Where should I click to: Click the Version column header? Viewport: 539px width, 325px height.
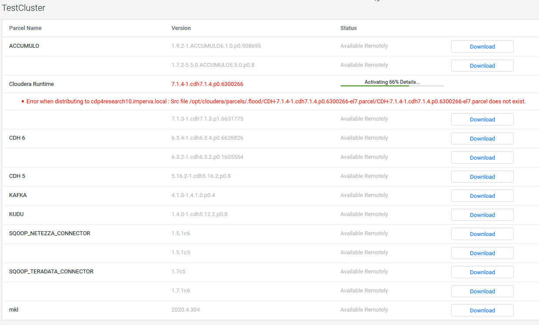[x=181, y=28]
